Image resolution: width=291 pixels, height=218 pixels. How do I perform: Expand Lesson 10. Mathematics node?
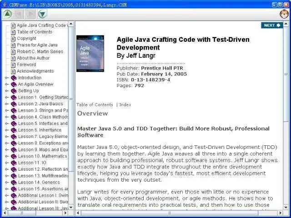pyautogui.click(x=7, y=156)
